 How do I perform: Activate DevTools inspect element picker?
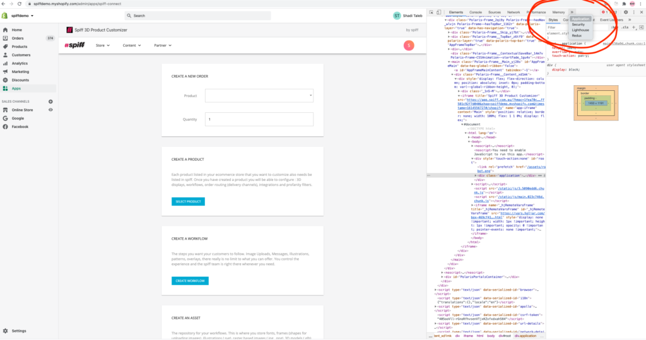[432, 13]
